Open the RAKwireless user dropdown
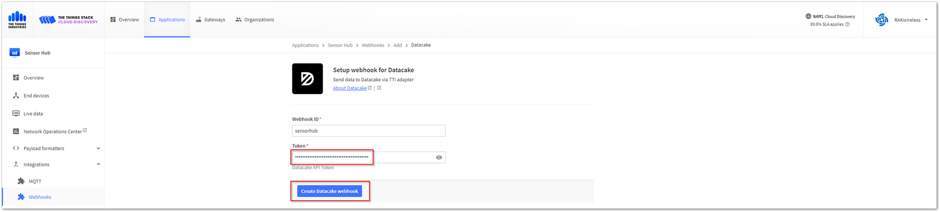 coord(926,20)
